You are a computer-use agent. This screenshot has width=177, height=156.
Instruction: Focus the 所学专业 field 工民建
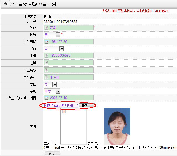pyautogui.click(x=69, y=77)
